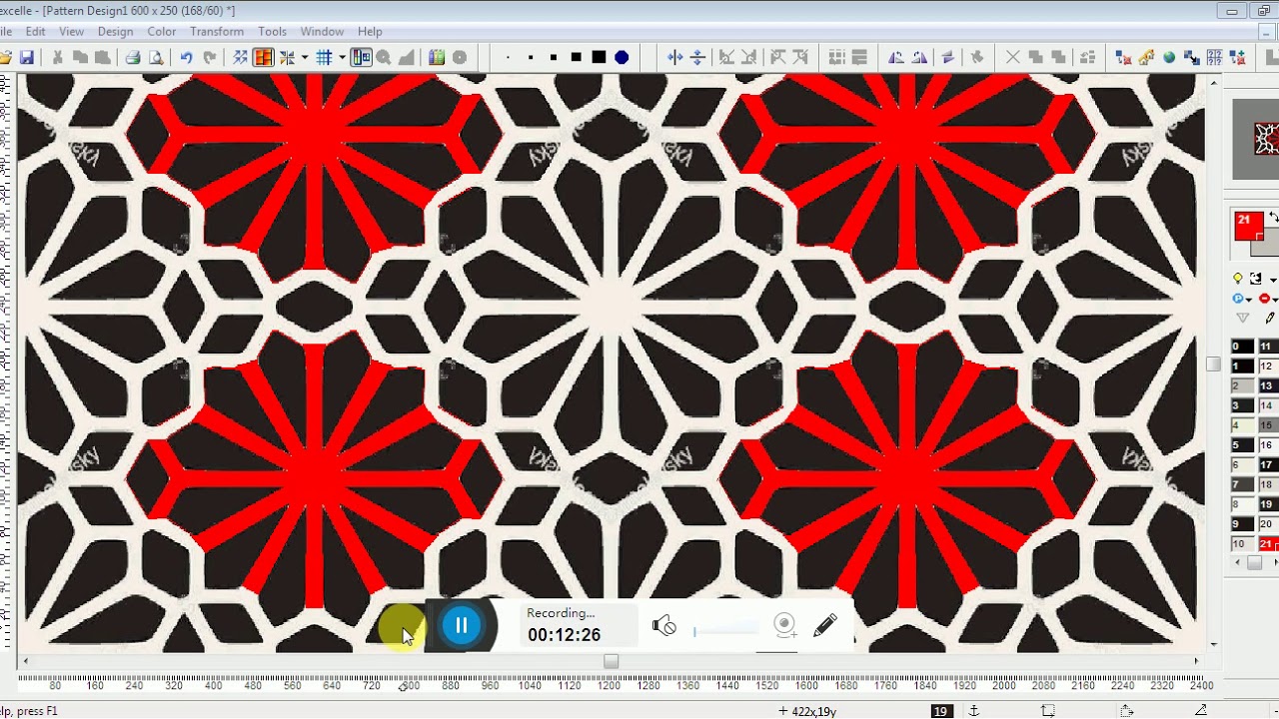The image size is (1279, 719).
Task: Pause the screen recording
Action: (461, 626)
